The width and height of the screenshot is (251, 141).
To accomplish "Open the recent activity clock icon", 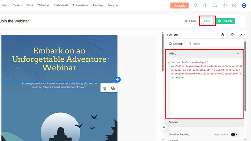I will 224,5.
